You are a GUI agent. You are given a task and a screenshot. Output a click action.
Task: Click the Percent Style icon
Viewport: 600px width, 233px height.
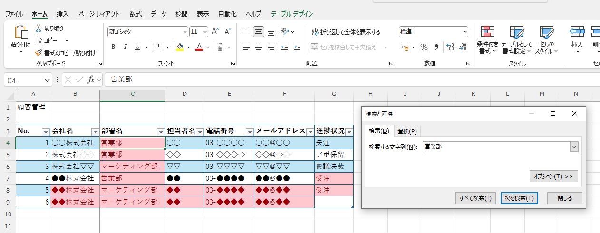click(424, 47)
